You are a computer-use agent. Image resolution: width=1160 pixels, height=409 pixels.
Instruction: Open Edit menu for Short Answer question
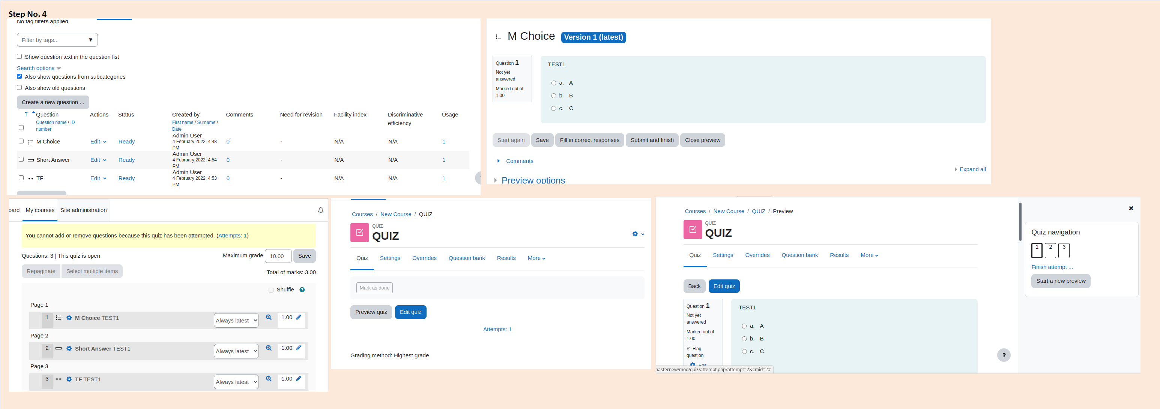click(98, 160)
